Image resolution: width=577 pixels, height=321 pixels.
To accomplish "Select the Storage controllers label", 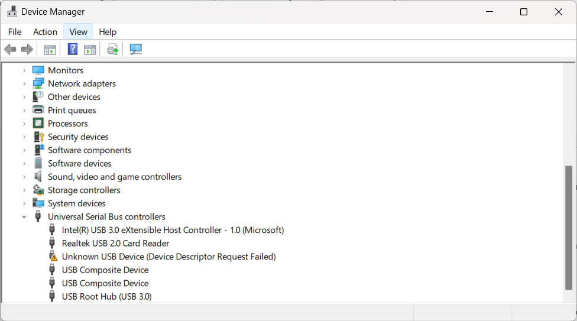I will pyautogui.click(x=84, y=190).
